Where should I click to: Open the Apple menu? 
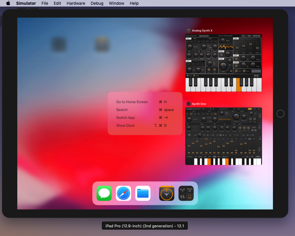[8, 3]
